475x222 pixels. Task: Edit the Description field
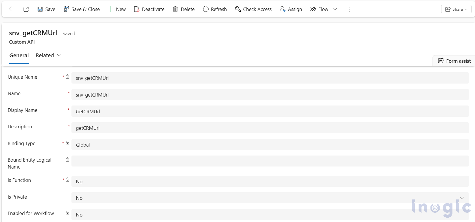click(270, 128)
